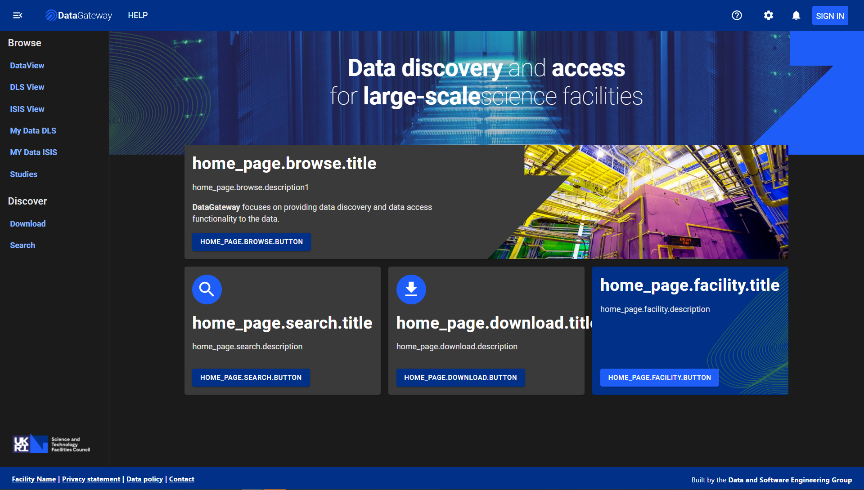The height and width of the screenshot is (490, 864).
Task: Open the Privacy statement link
Action: click(91, 479)
